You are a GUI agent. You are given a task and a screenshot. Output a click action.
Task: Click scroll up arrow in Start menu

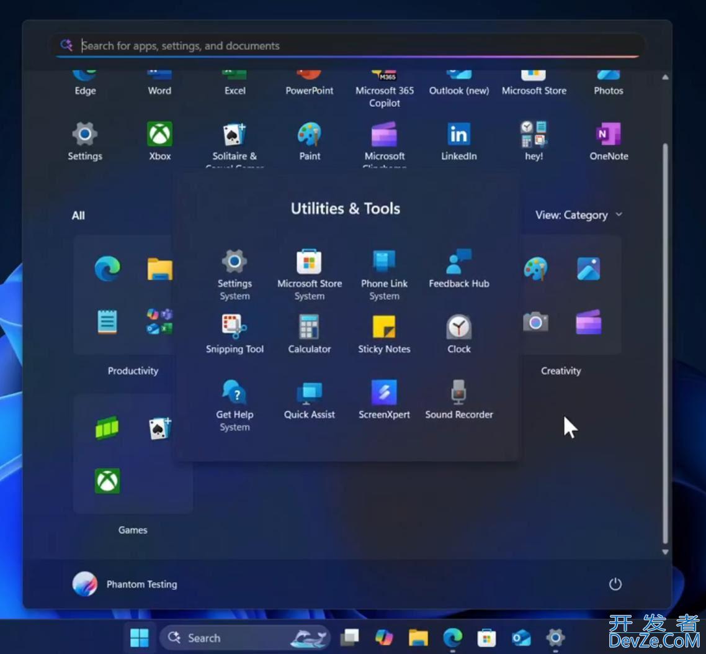(x=665, y=77)
